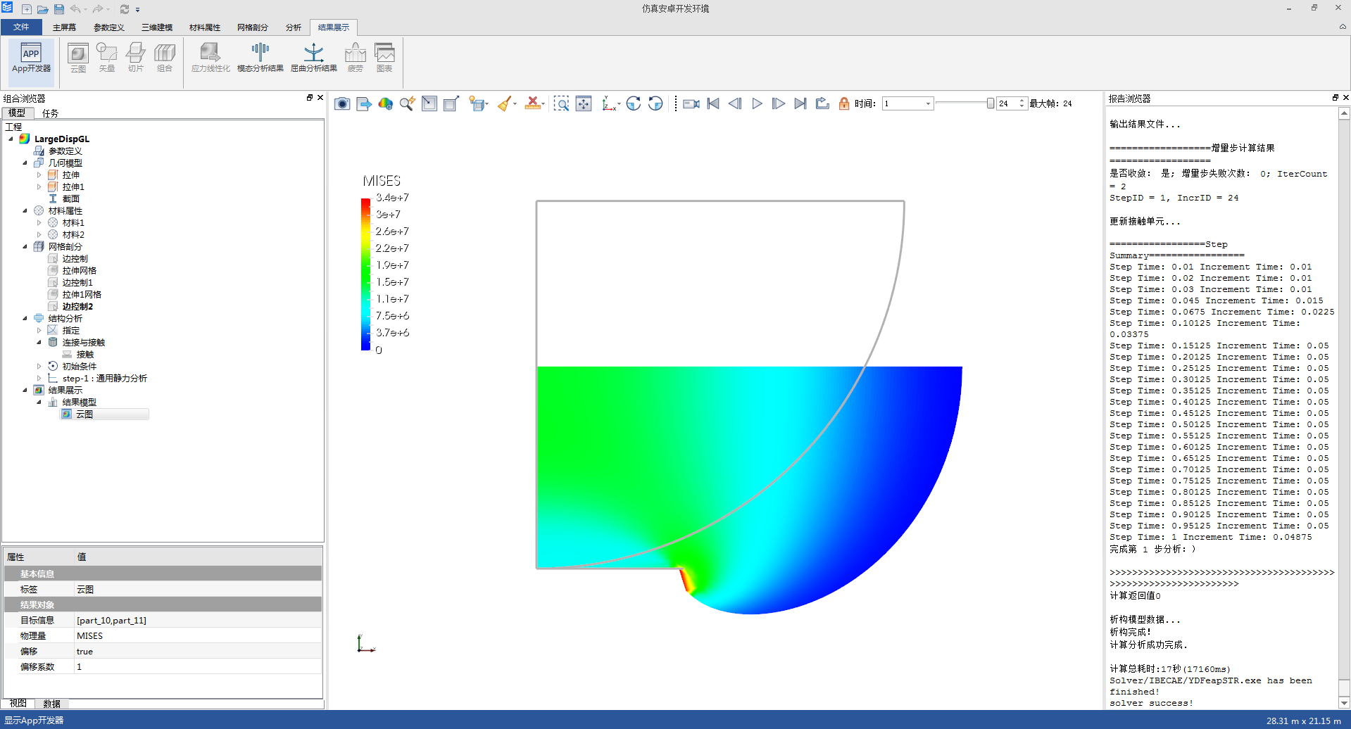The height and width of the screenshot is (729, 1351).
Task: Switch to the 网格剖分 ribbon tab
Action: (252, 27)
